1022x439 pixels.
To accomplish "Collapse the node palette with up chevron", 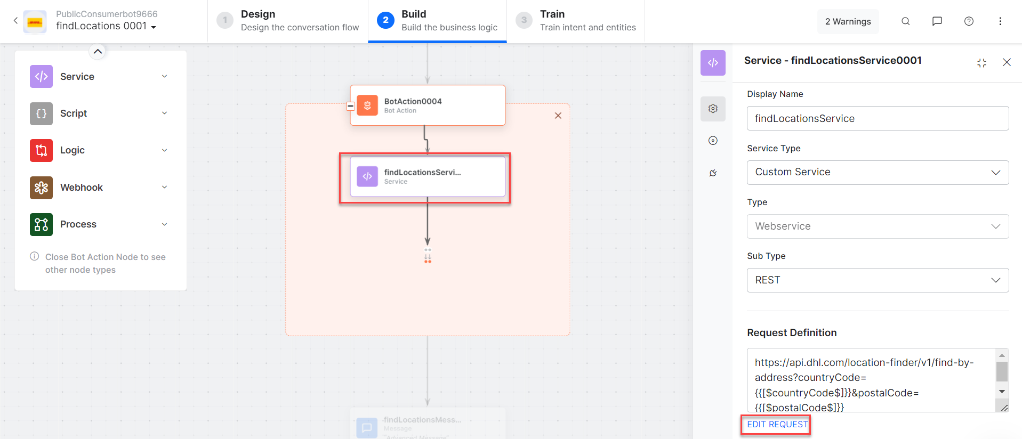I will (98, 52).
